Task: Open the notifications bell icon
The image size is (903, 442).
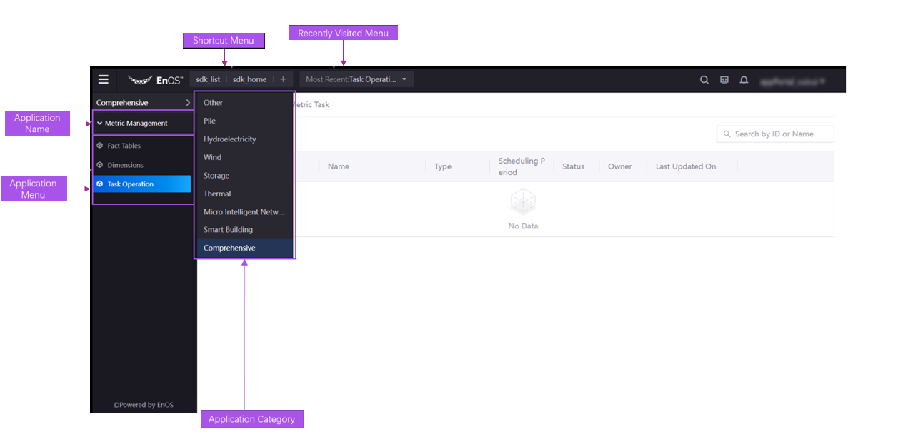Action: tap(744, 80)
